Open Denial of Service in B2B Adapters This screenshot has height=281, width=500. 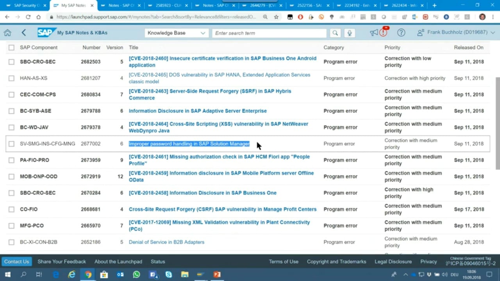click(x=166, y=242)
